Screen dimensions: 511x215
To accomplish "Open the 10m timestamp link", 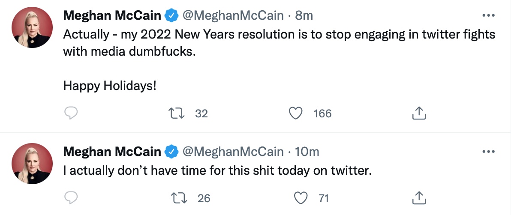I will pos(307,152).
